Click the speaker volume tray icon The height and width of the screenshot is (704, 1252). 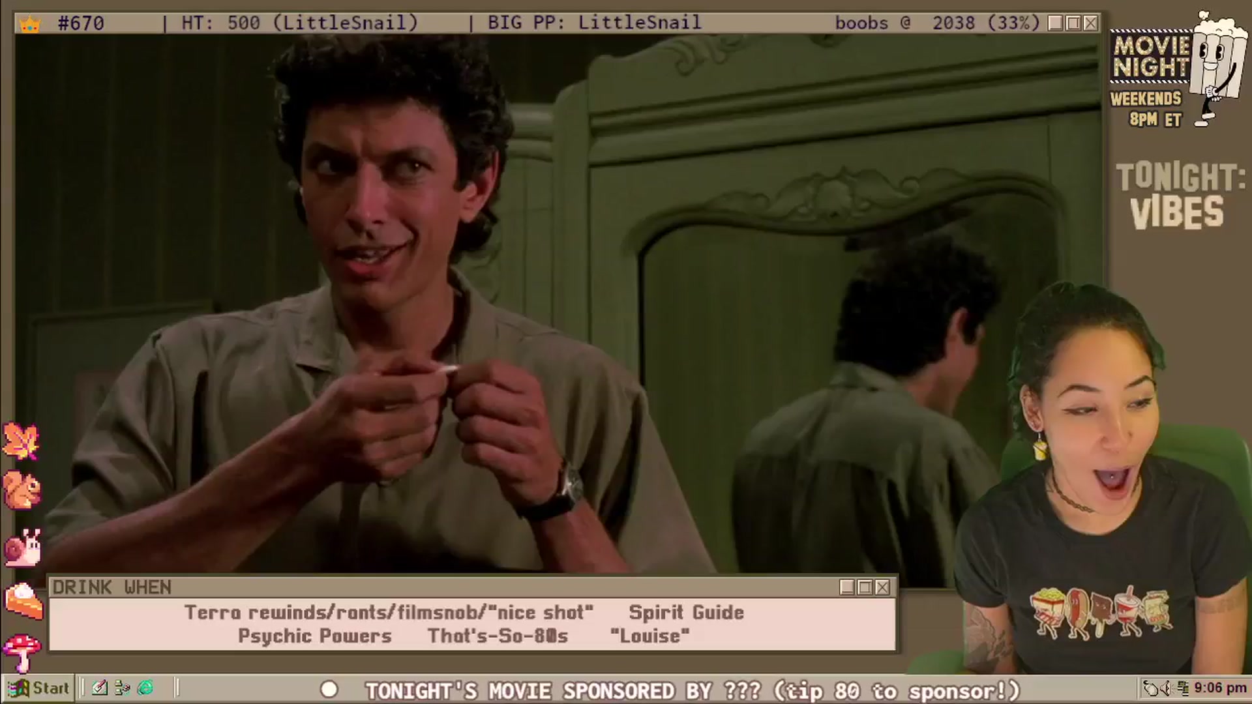pyautogui.click(x=1167, y=688)
